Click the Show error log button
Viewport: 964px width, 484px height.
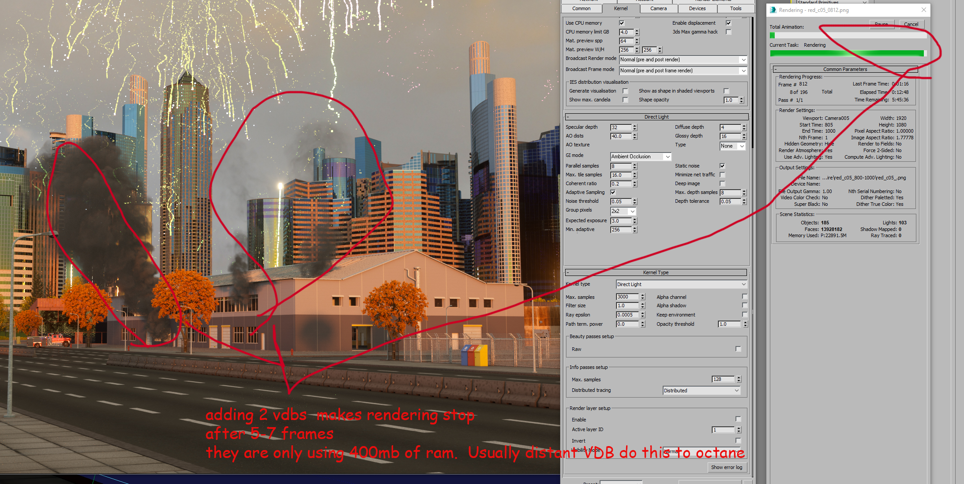726,467
